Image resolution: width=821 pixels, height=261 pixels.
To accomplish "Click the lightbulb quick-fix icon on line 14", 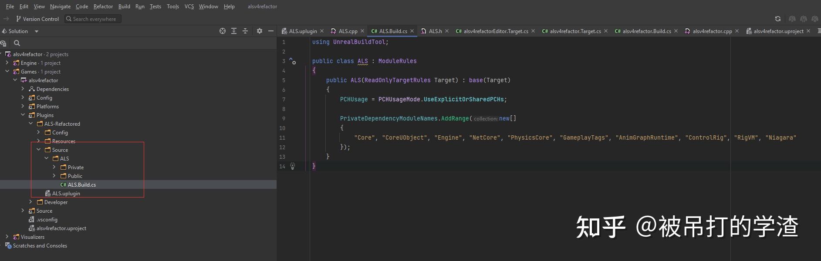I will tap(293, 166).
